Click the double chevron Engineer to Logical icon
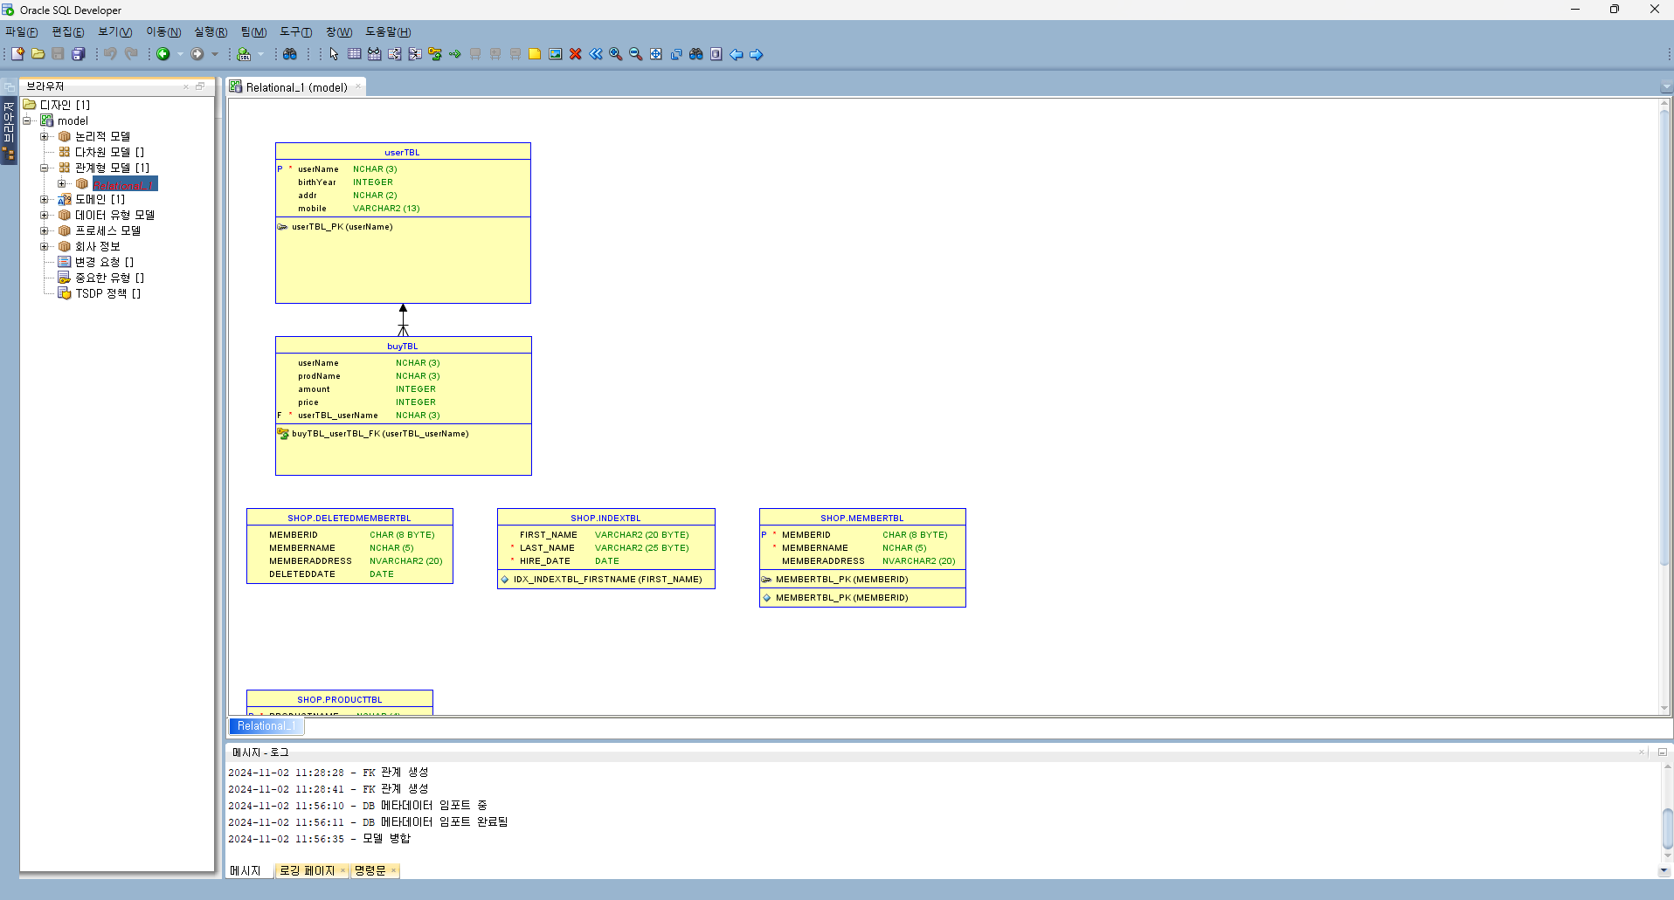The image size is (1674, 900). pyautogui.click(x=596, y=54)
